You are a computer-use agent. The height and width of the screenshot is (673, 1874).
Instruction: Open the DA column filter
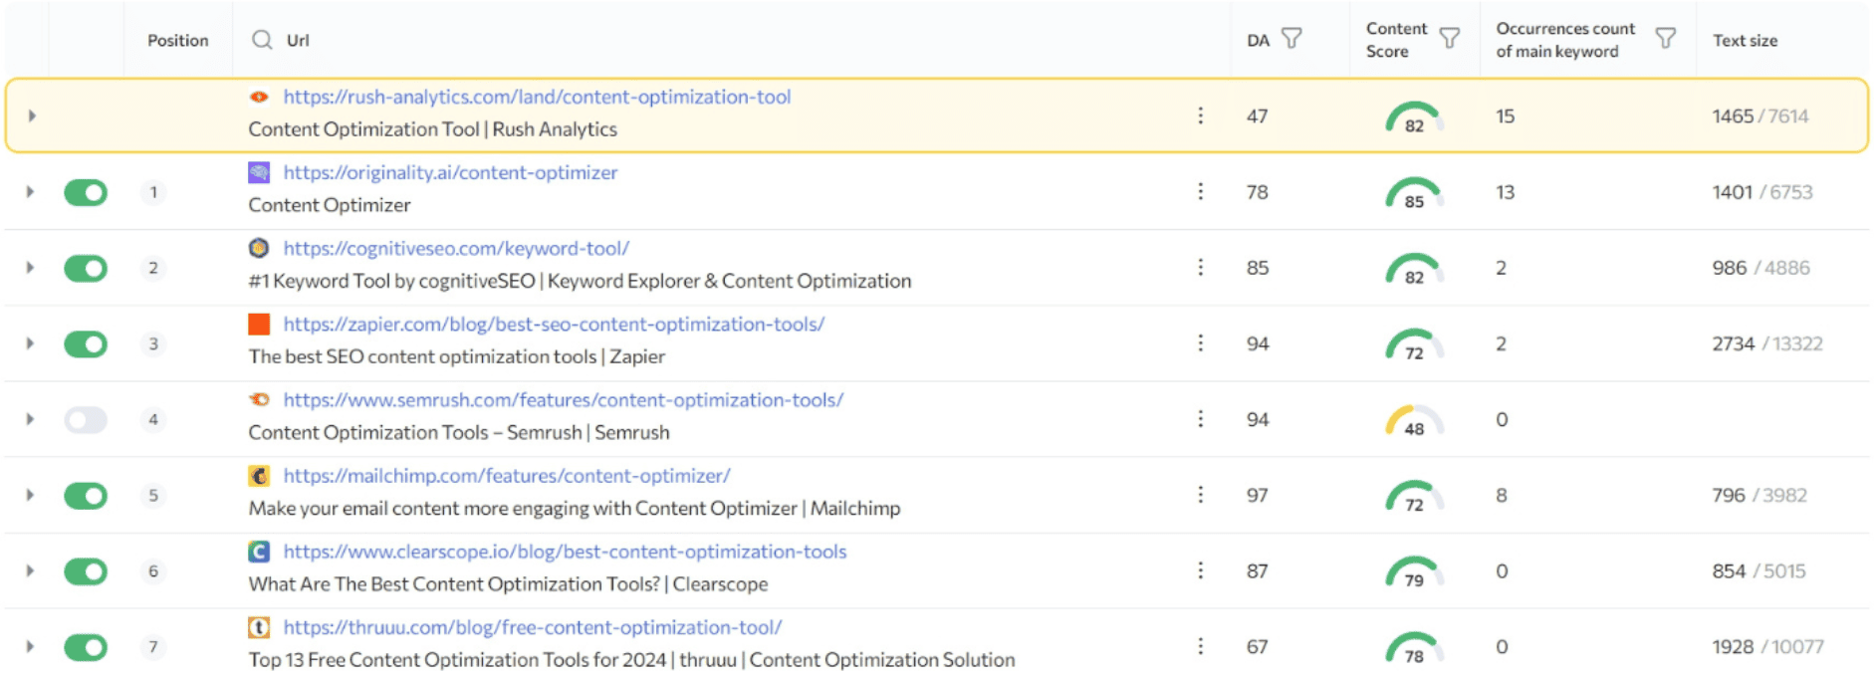1291,39
